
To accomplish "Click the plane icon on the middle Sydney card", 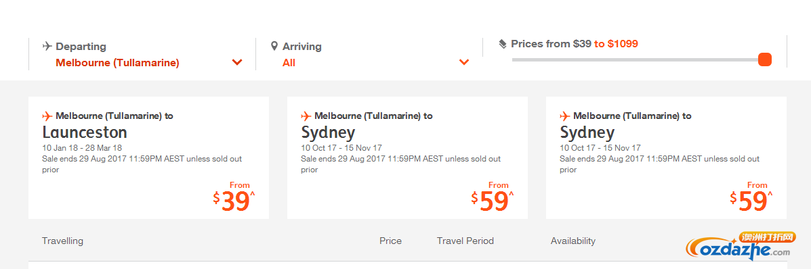I will (x=306, y=116).
